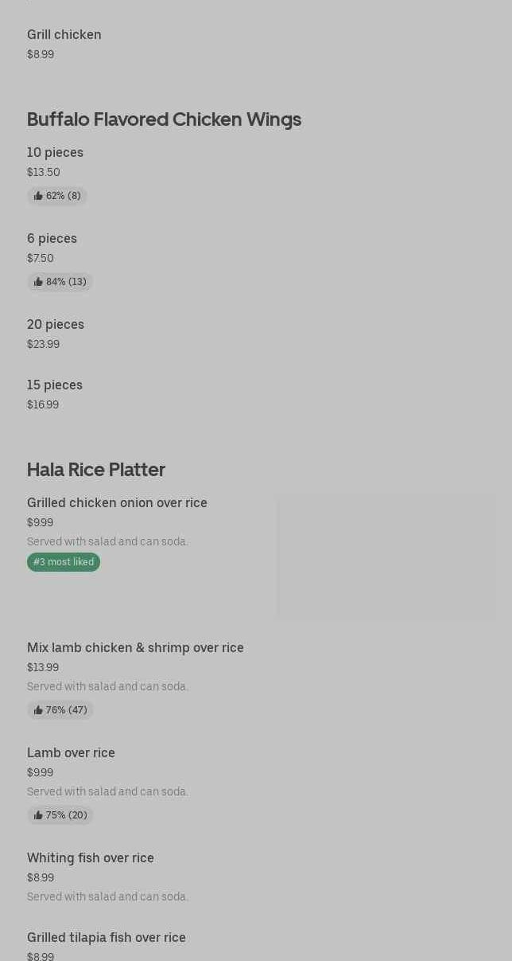Image resolution: width=512 pixels, height=961 pixels.
Task: Click thumbs-up icon on 10 pieces rating
Action: pyautogui.click(x=38, y=196)
